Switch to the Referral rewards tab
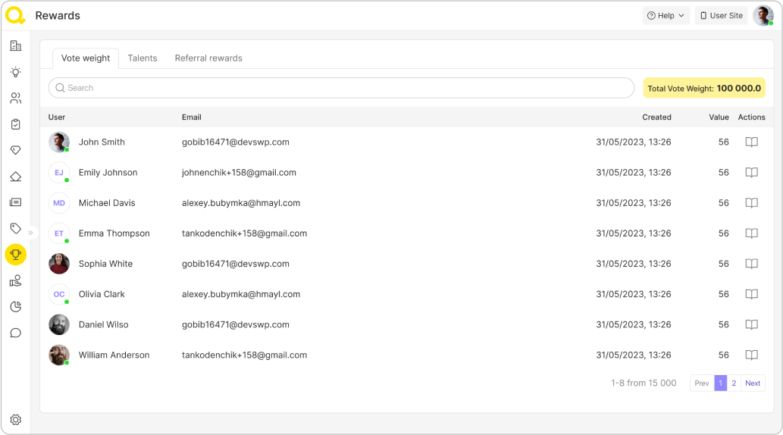 pos(208,58)
